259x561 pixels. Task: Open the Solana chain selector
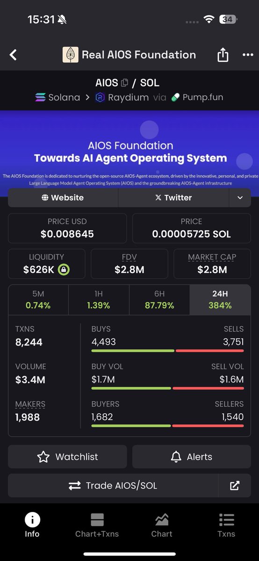58,97
